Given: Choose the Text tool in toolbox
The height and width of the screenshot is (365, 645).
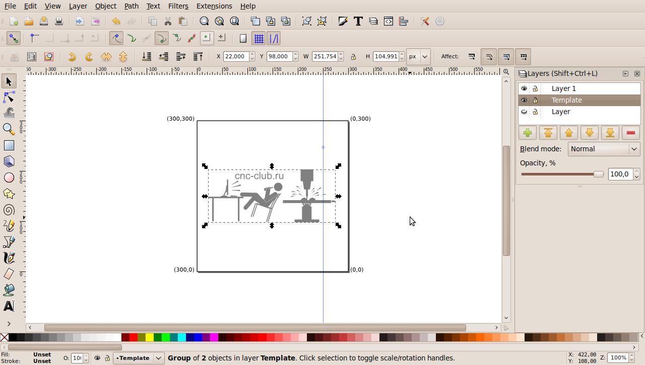Looking at the screenshot, I should (x=9, y=306).
